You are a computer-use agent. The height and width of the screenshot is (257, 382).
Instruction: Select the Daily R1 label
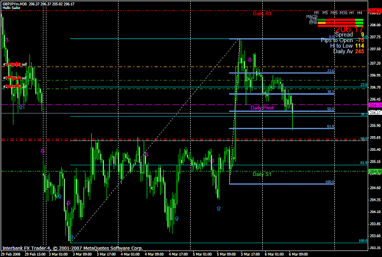262,13
